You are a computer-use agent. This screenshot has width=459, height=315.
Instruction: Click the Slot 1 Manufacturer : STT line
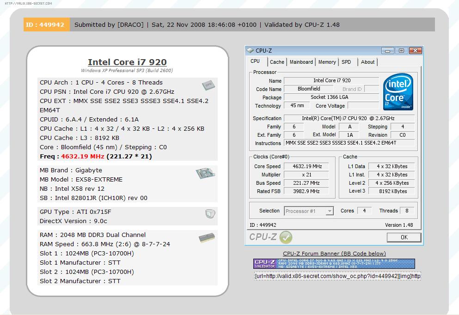pos(80,263)
